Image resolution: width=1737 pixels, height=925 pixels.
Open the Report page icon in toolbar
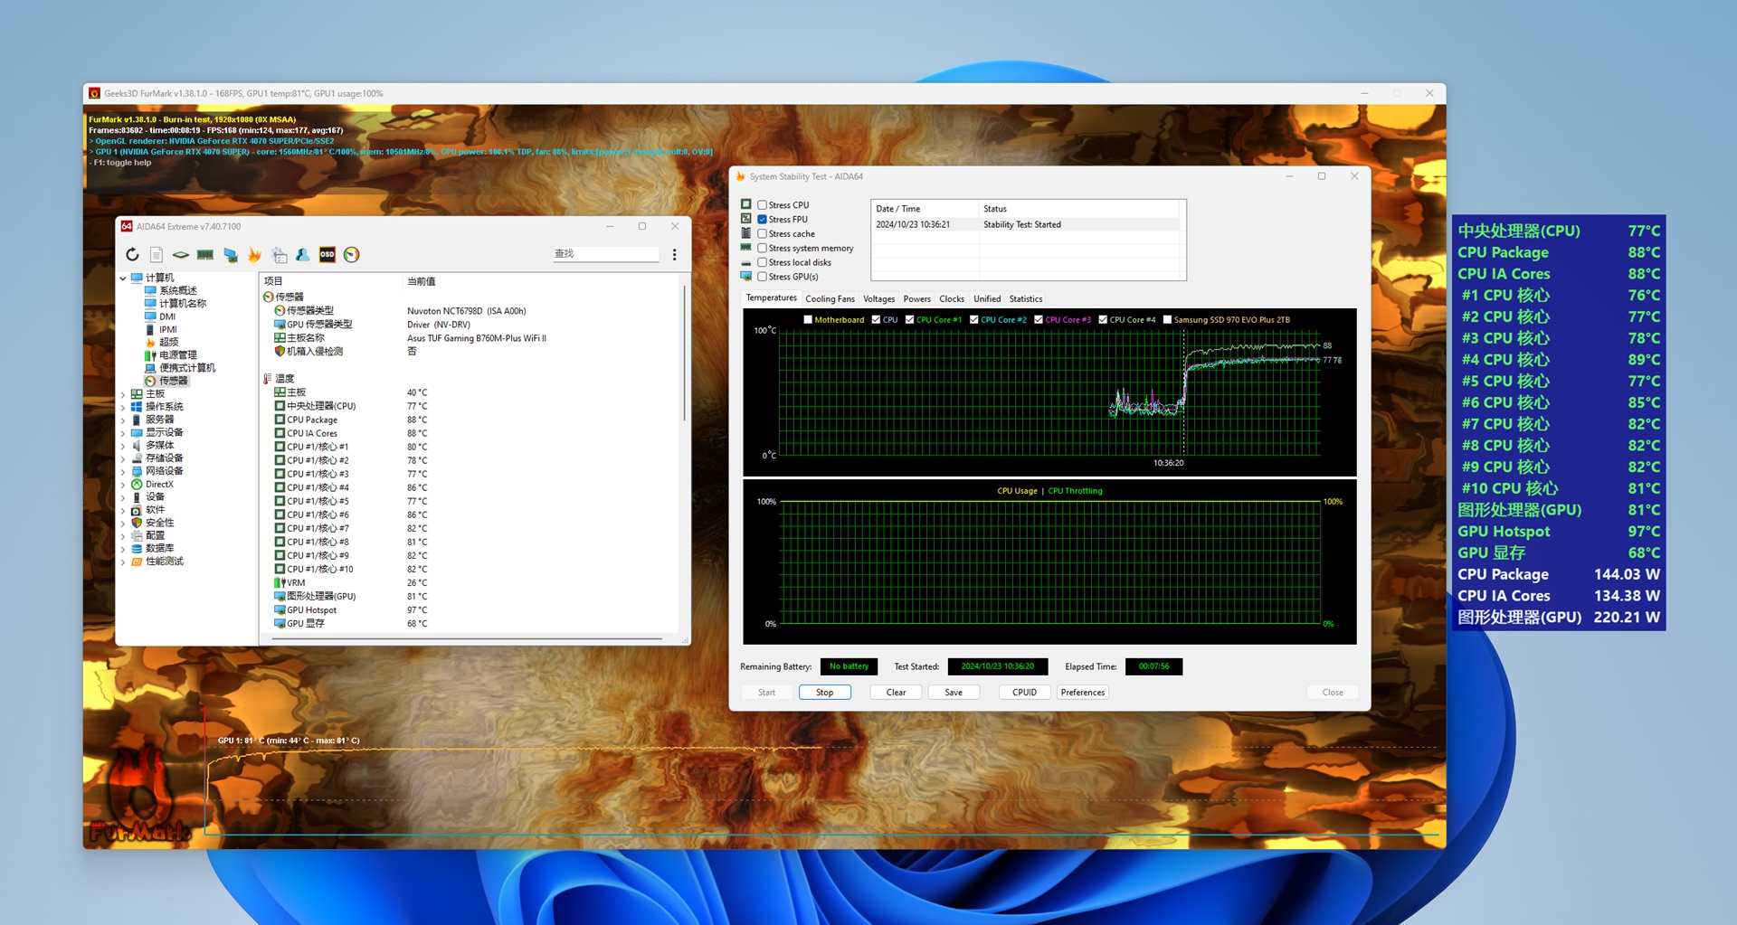click(x=157, y=255)
